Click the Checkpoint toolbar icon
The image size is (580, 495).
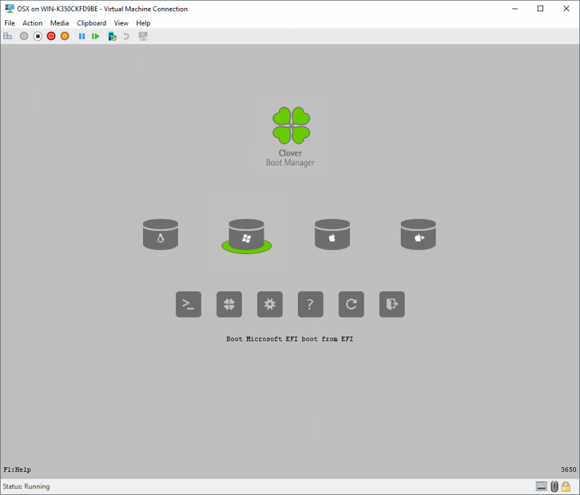click(x=112, y=36)
